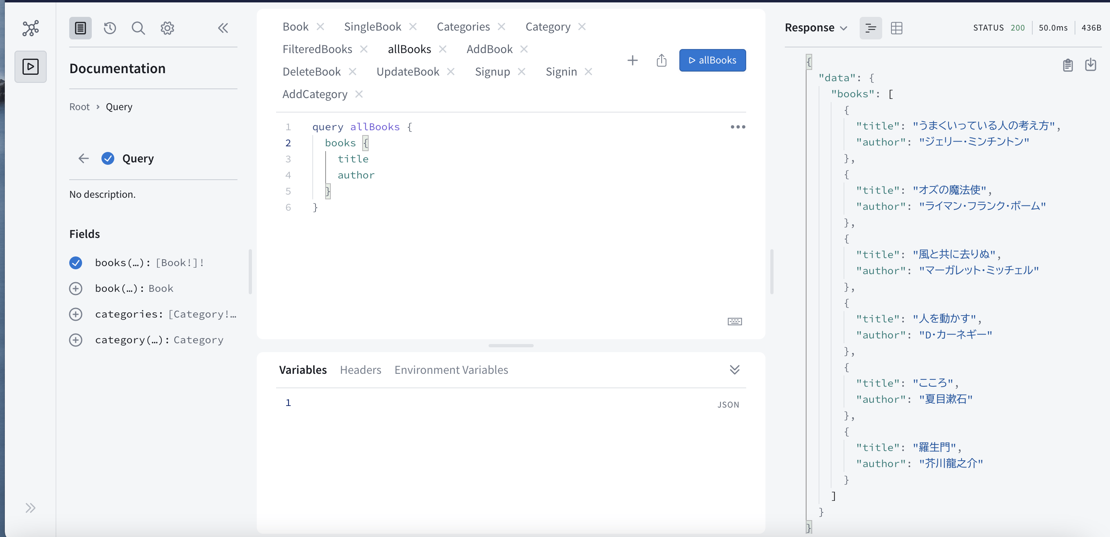Open the operation three-dot menu

(738, 127)
